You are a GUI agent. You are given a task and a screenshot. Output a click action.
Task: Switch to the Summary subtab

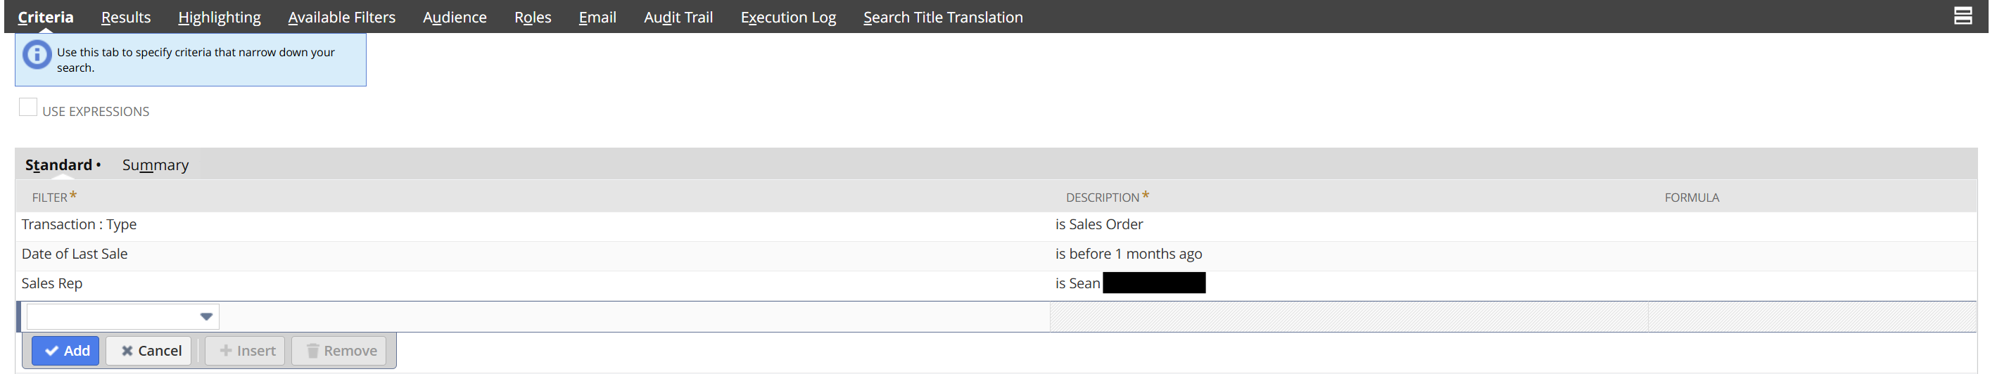[156, 165]
